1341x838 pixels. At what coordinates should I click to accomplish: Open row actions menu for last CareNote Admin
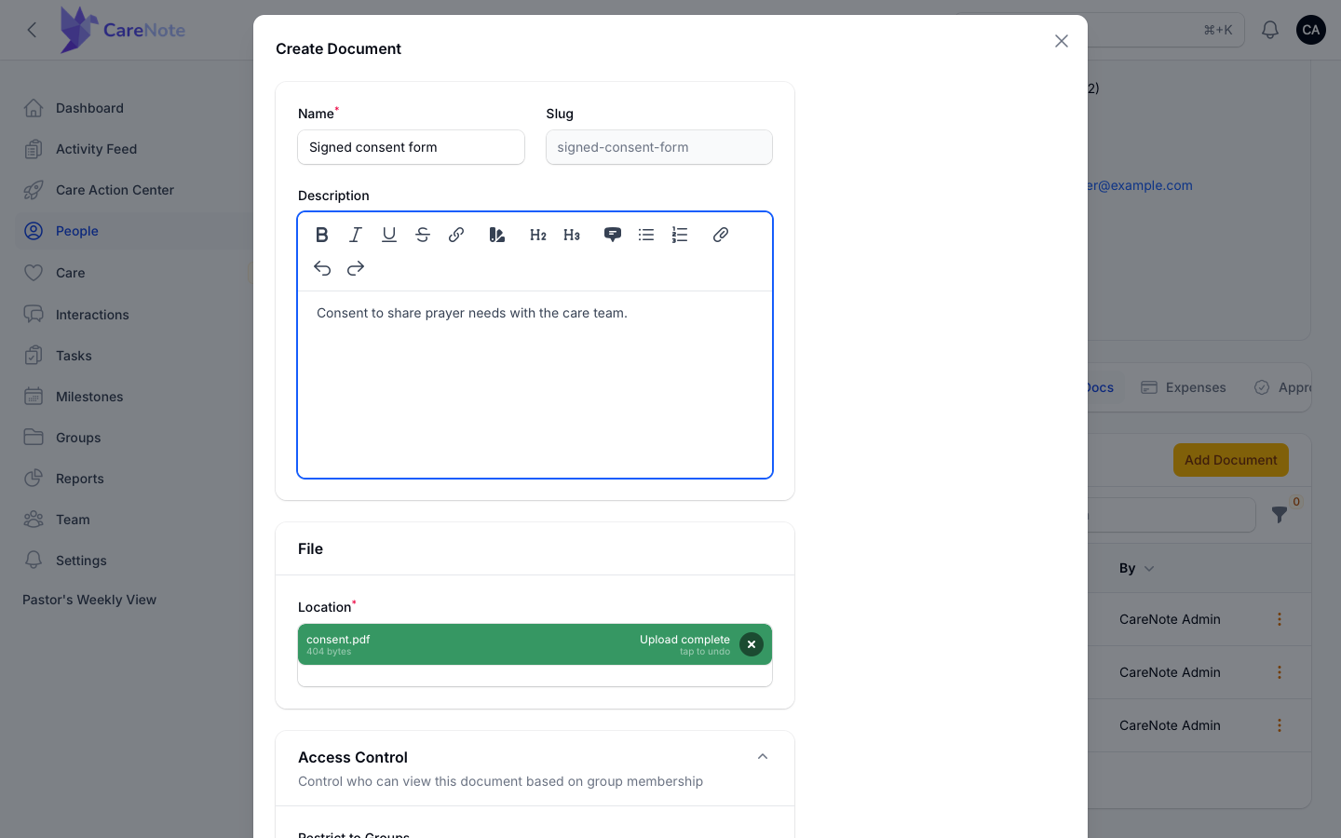point(1280,725)
